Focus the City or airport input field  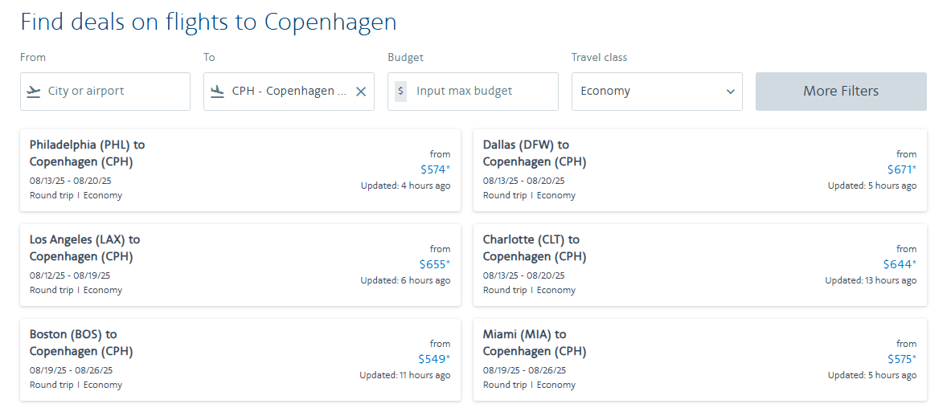105,92
